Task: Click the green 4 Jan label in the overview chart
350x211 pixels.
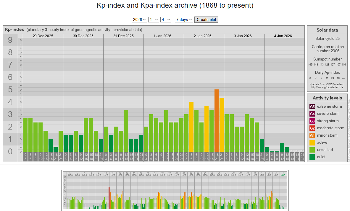Action: coord(283,174)
